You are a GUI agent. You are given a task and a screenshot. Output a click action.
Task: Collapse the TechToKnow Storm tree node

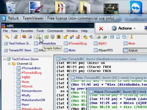click(4, 59)
